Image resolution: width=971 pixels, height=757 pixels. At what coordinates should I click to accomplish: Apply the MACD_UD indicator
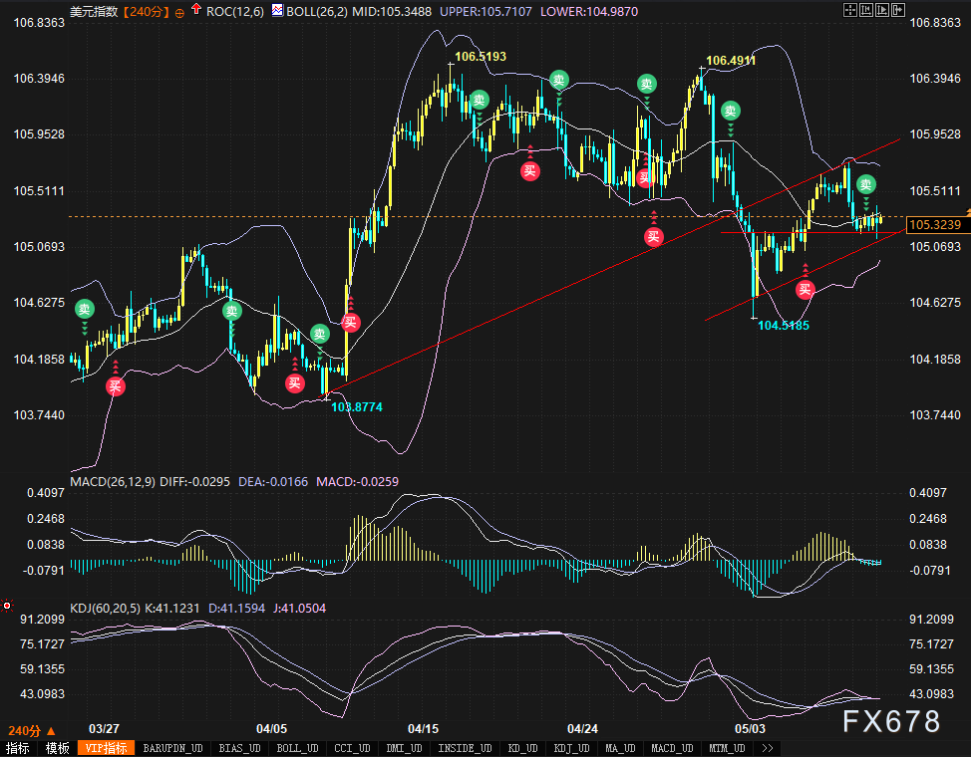[x=674, y=747]
